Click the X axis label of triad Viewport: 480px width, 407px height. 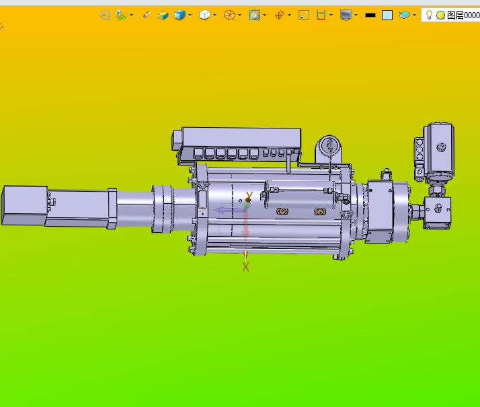click(x=245, y=267)
